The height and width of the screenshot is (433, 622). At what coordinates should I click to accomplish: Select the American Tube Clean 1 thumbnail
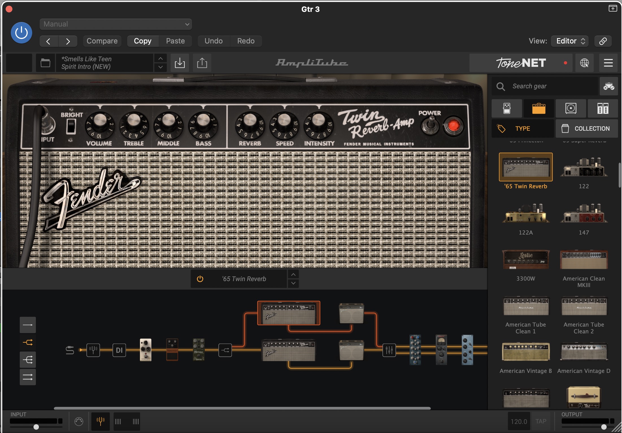(526, 306)
